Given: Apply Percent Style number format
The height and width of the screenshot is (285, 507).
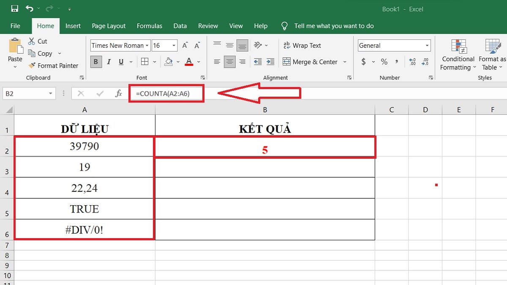Looking at the screenshot, I should (384, 62).
